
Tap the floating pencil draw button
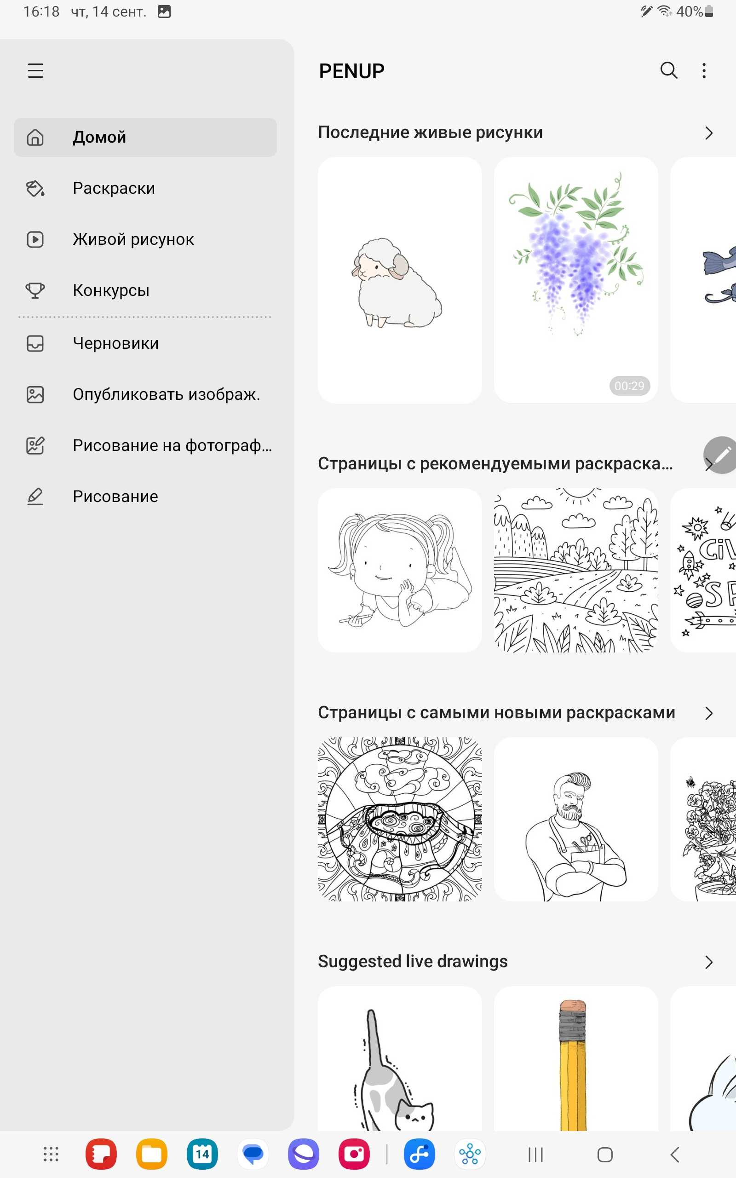(x=720, y=455)
